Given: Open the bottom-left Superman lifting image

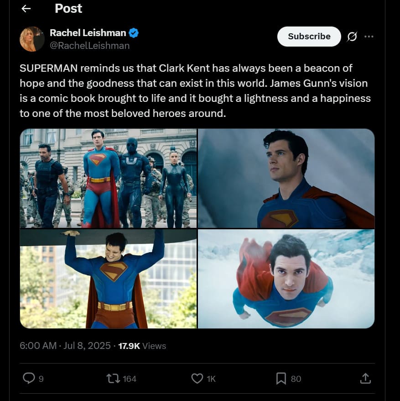Looking at the screenshot, I should click(107, 279).
